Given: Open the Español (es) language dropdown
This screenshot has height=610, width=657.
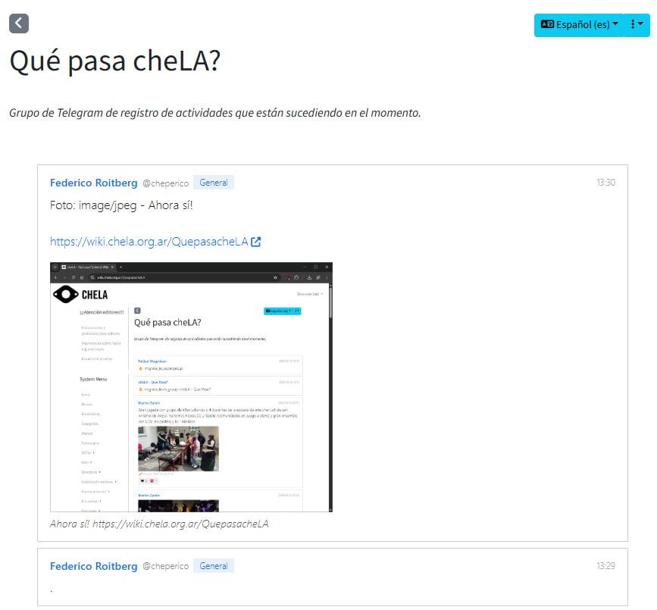Looking at the screenshot, I should pyautogui.click(x=579, y=25).
